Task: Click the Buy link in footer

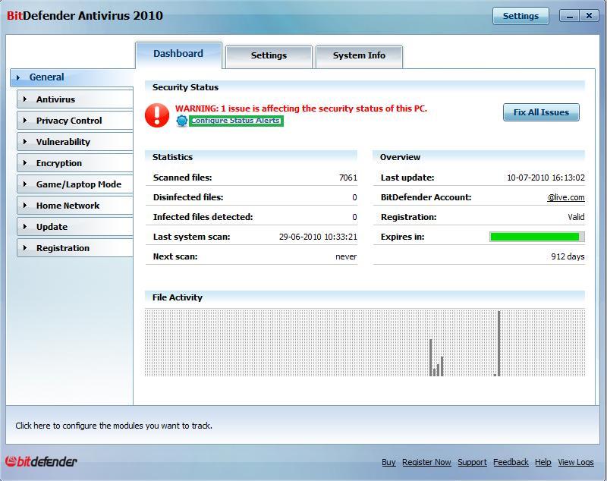Action: coord(388,462)
